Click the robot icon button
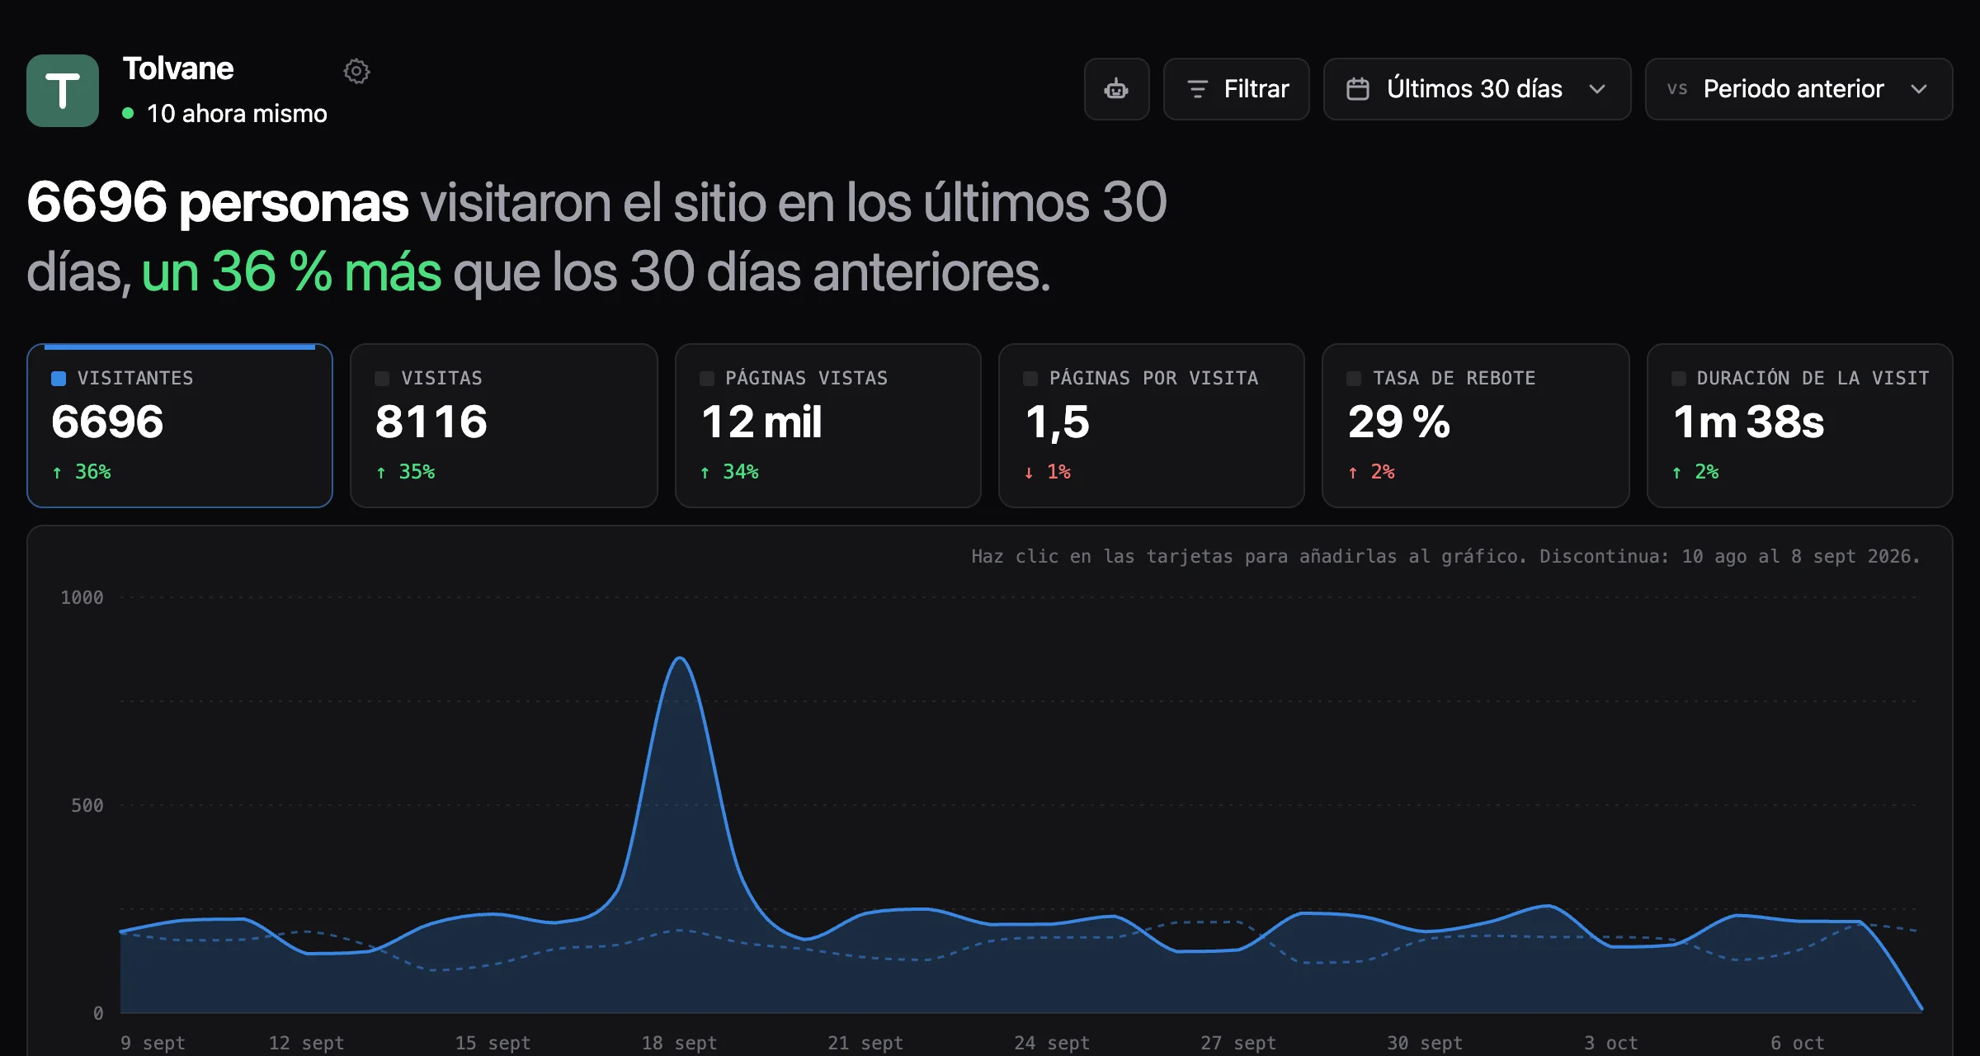The image size is (1980, 1056). point(1116,89)
